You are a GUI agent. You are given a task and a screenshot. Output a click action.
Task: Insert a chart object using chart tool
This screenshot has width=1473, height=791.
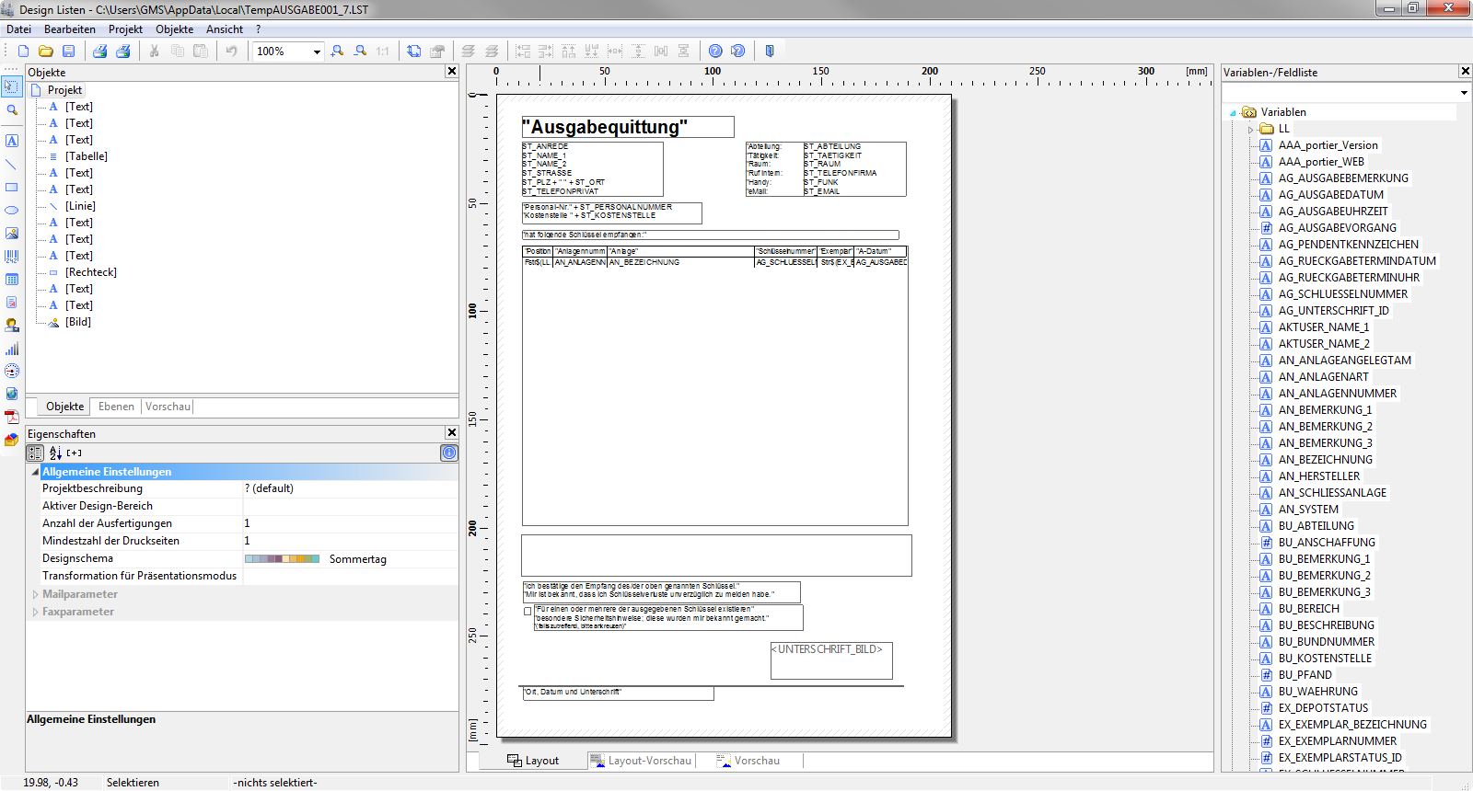[x=12, y=349]
